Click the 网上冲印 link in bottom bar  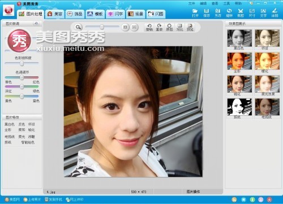click(x=75, y=199)
